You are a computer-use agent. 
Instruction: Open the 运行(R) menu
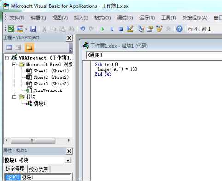(147, 18)
